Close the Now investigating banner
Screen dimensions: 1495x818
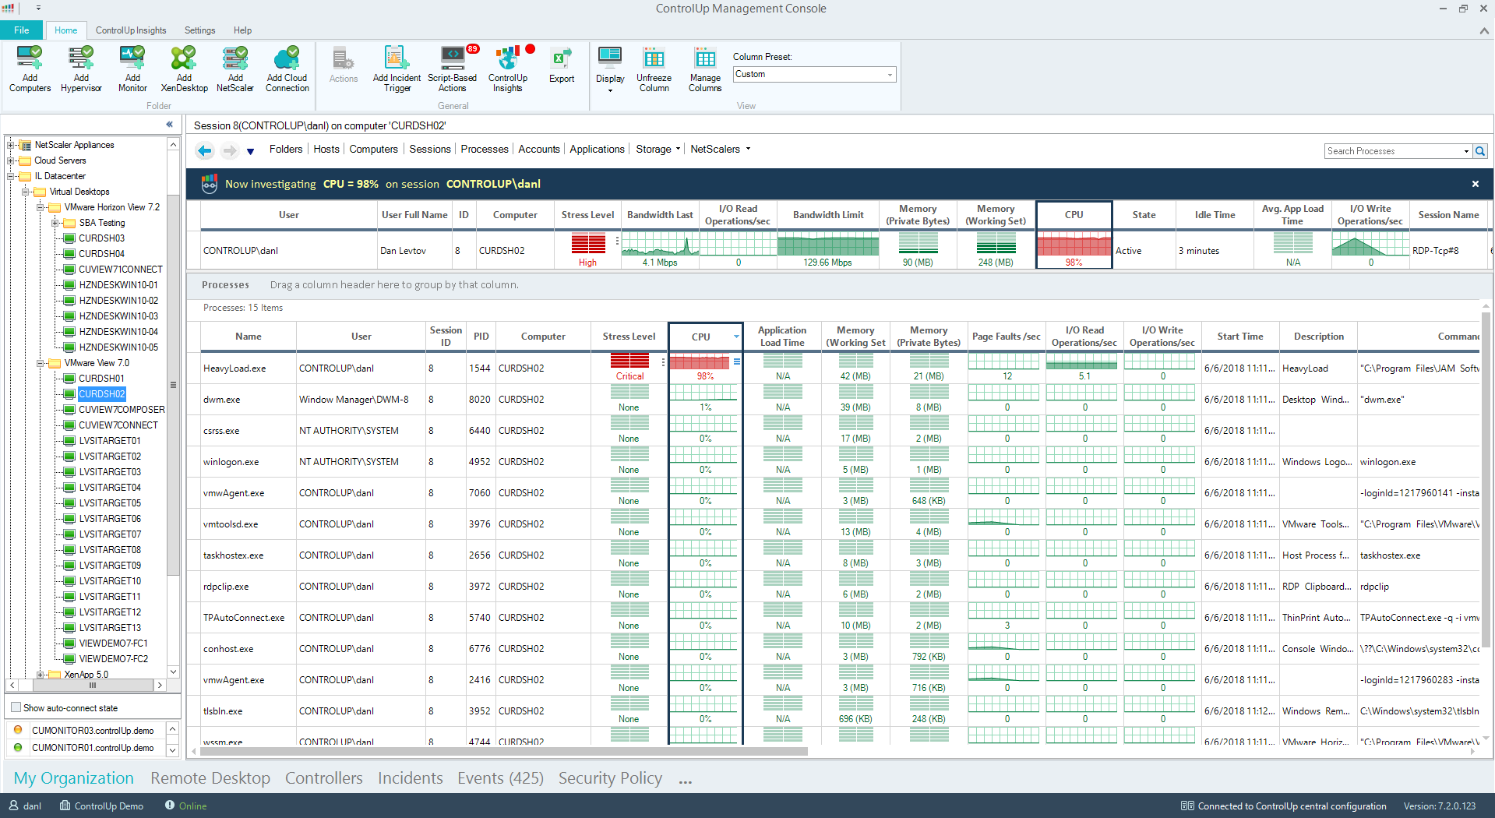[1475, 184]
